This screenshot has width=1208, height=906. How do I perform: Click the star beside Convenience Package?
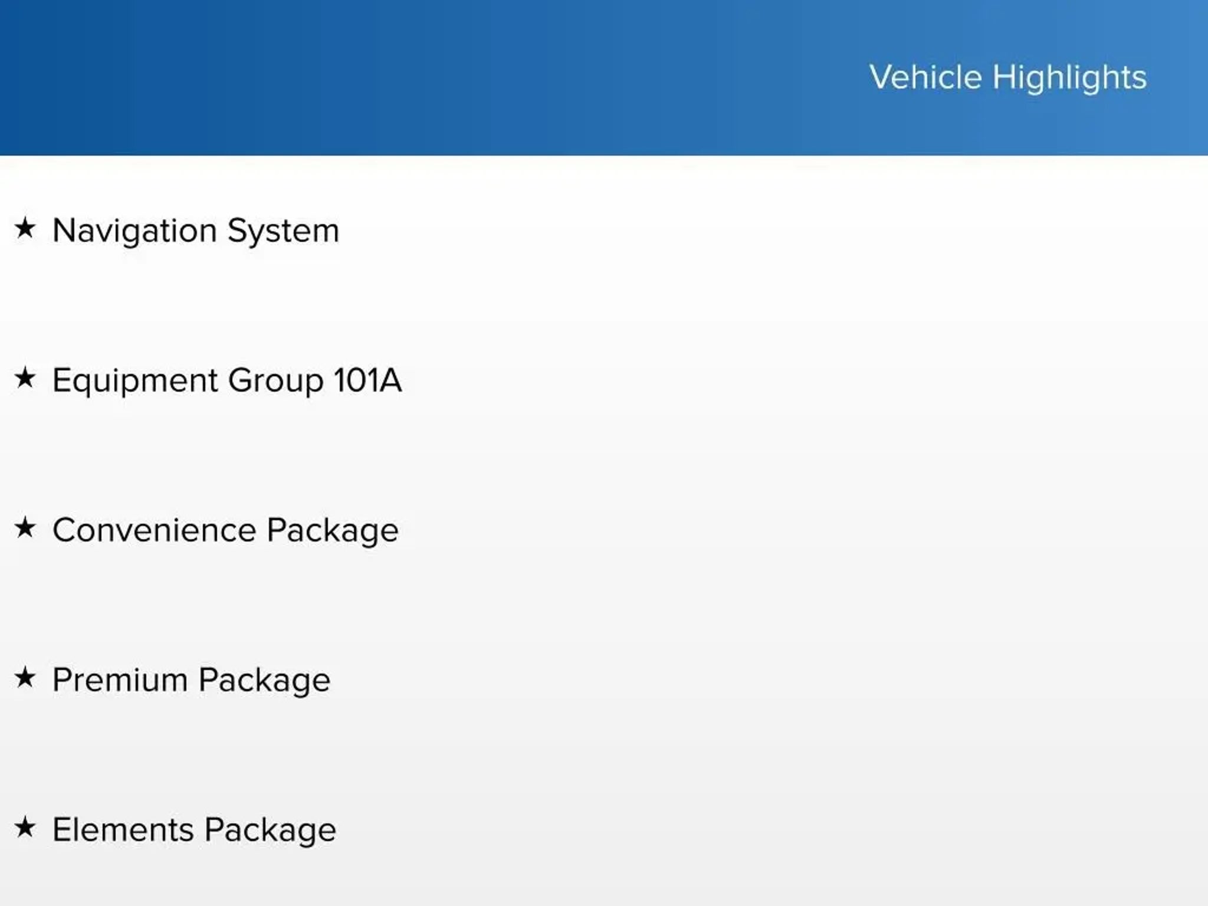[25, 527]
